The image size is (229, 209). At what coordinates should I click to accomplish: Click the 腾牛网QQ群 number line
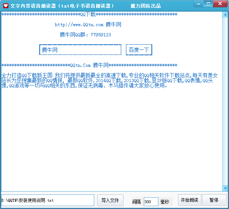point(85,35)
